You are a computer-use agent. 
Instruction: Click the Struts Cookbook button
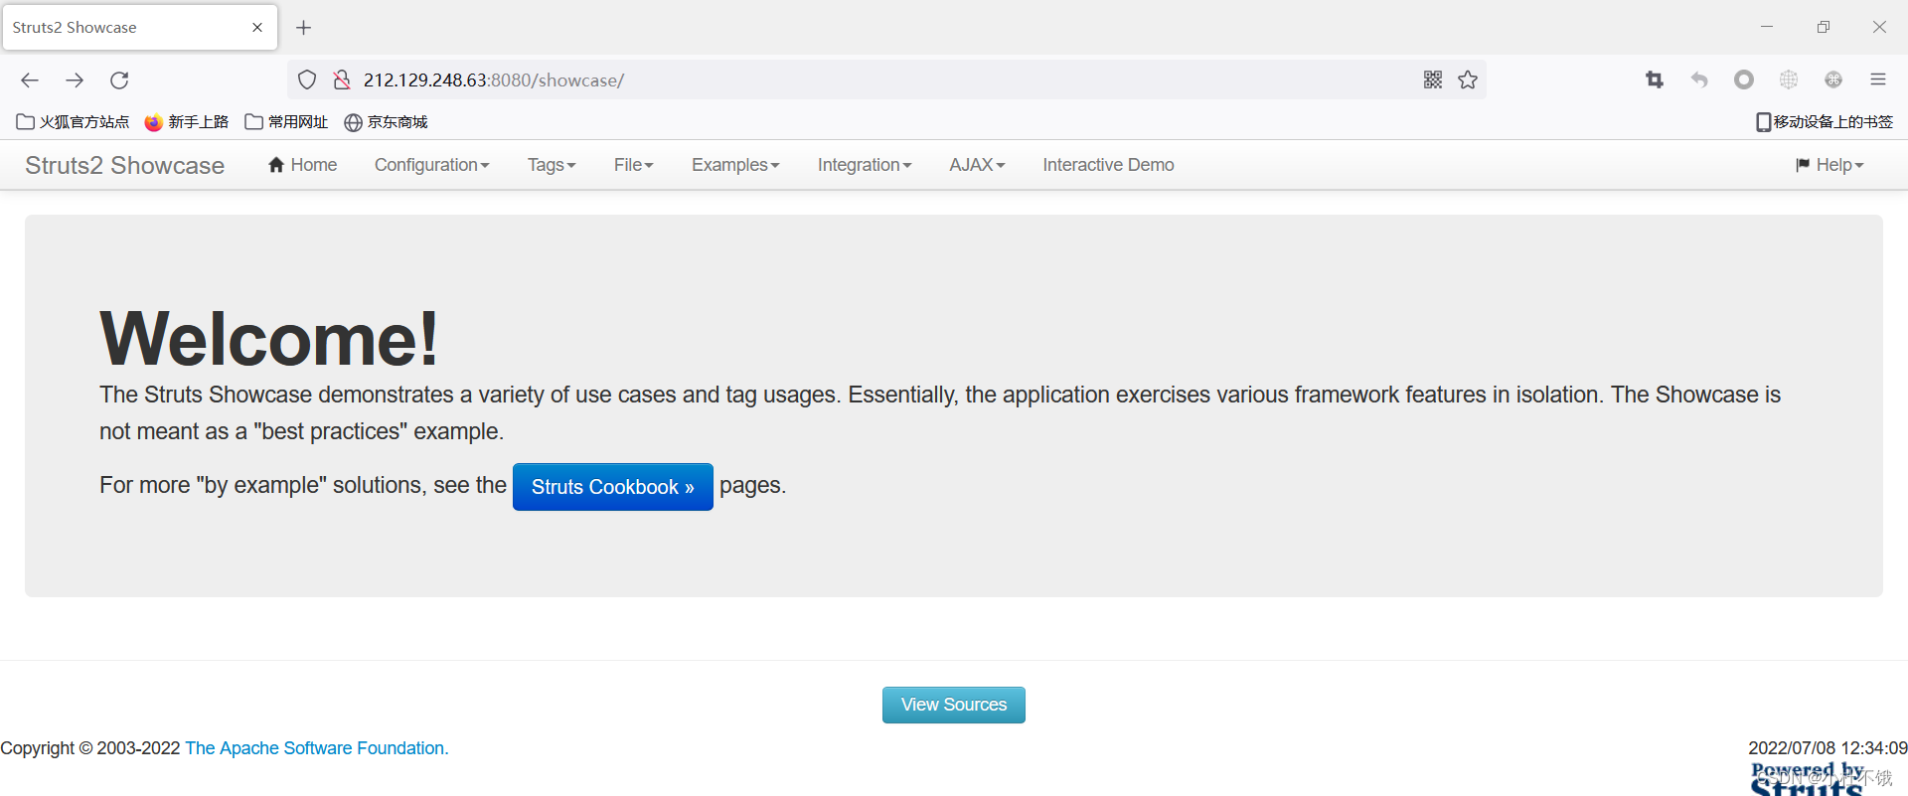[613, 487]
